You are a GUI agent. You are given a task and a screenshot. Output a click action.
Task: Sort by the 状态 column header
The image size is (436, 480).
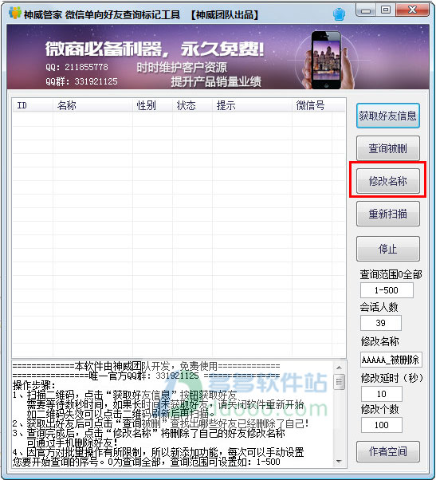tap(192, 105)
